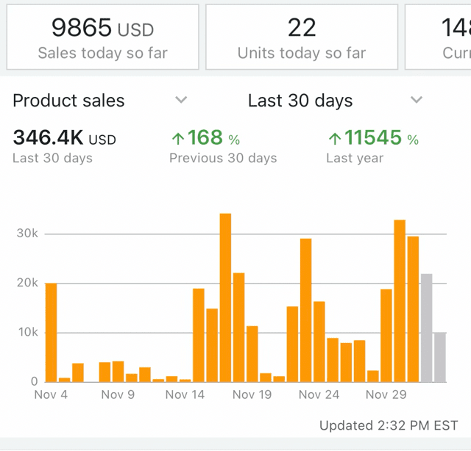Click the Nov 29 axis label

(386, 394)
